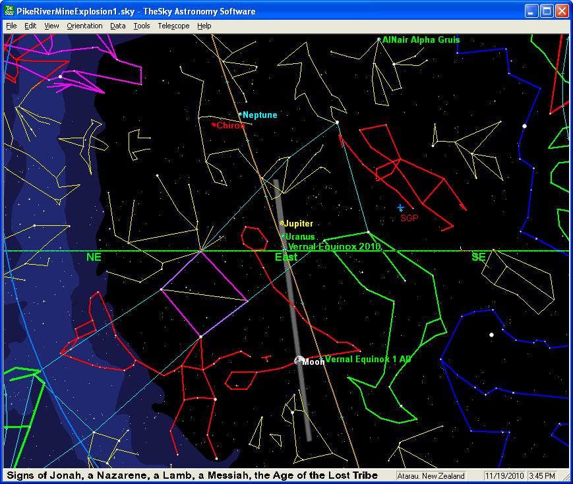Open the Orientation menu
This screenshot has height=484, width=573.
(84, 26)
